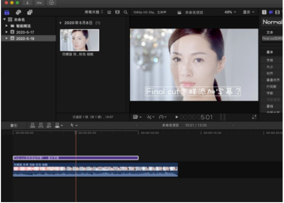Open the 索引 timeline index
Screen dimensions: 284x203
pyautogui.click(x=14, y=125)
